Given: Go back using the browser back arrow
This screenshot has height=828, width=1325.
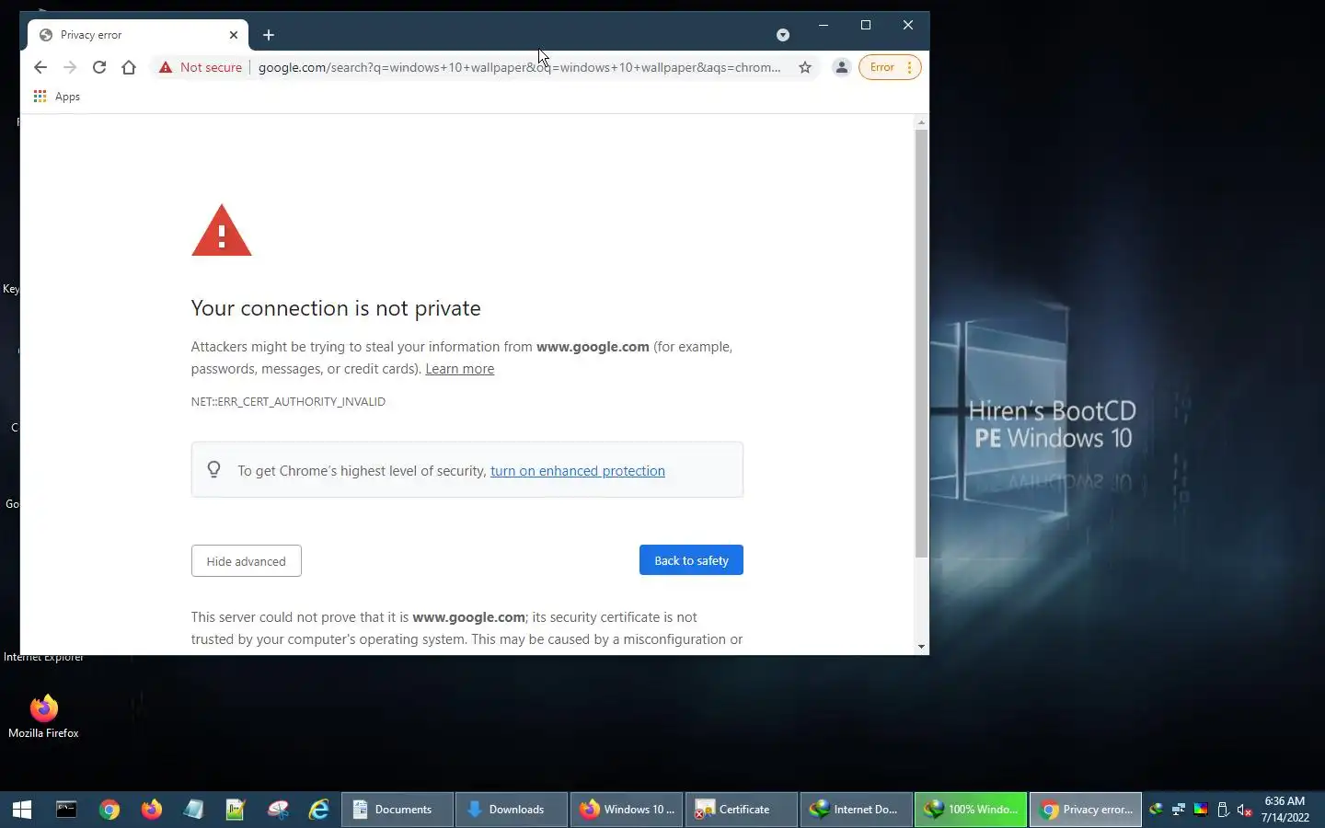Looking at the screenshot, I should coord(40,67).
